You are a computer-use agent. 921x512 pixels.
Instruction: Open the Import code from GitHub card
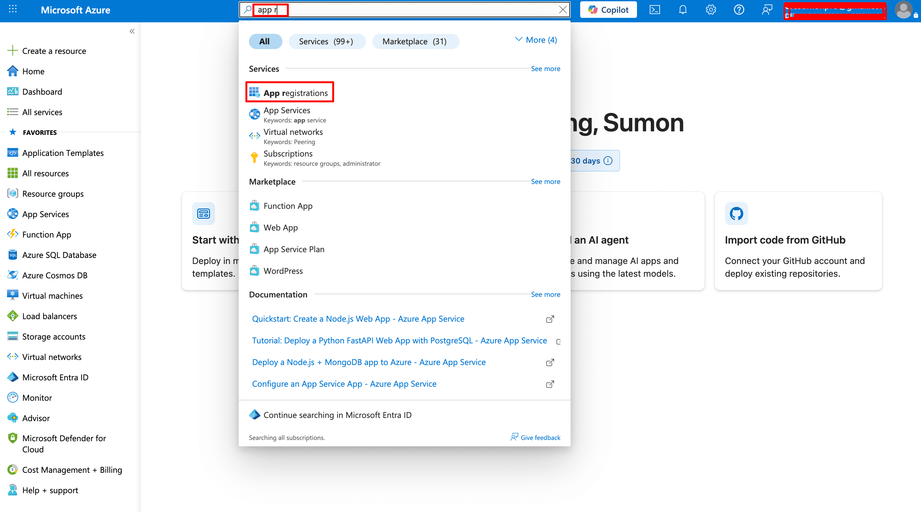(x=798, y=241)
